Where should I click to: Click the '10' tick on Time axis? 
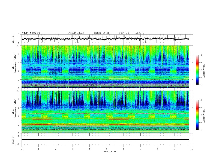(192, 149)
